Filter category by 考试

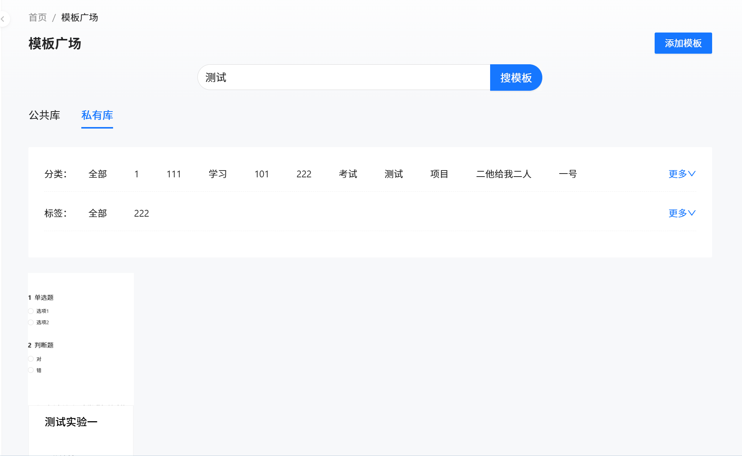coord(348,174)
